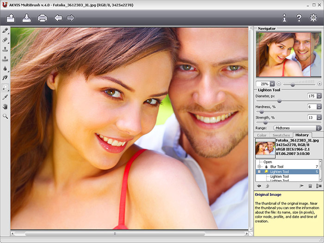Expand the Blur Tool history group
The width and height of the screenshot is (324, 243).
pos(259,167)
